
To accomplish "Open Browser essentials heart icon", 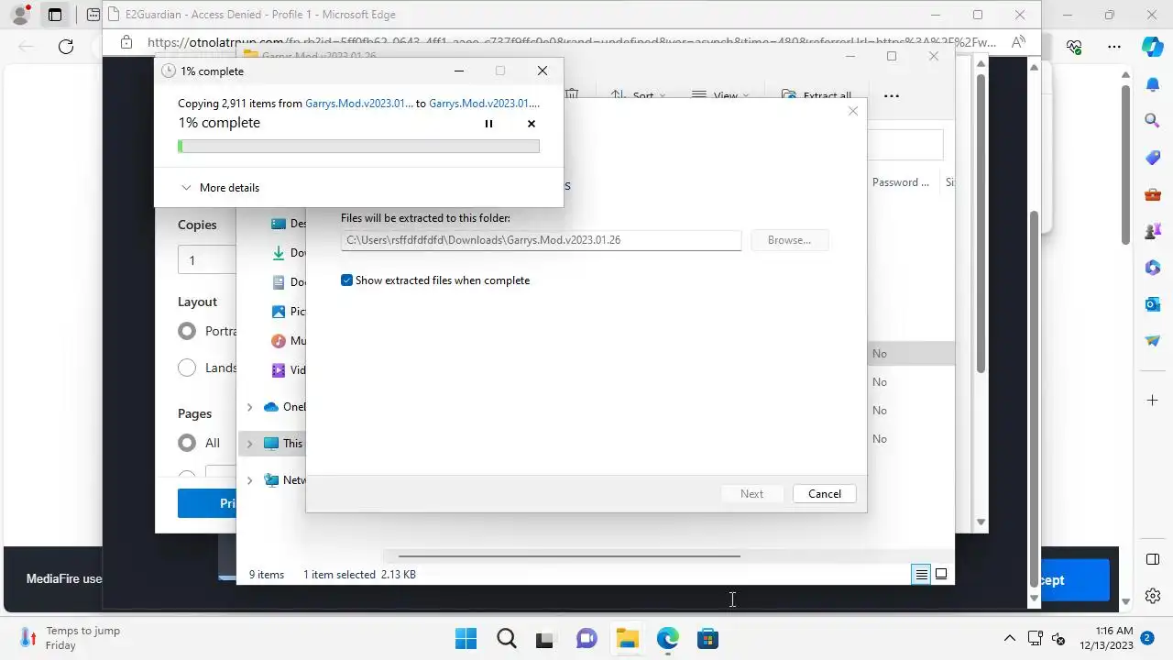I will 1074,47.
